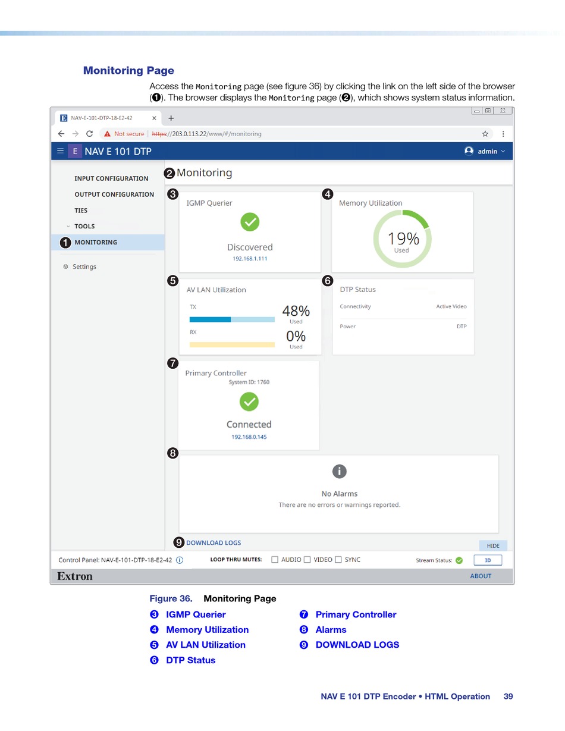The image size is (565, 731).
Task: Open the browser three-dot menu
Action: pos(503,134)
